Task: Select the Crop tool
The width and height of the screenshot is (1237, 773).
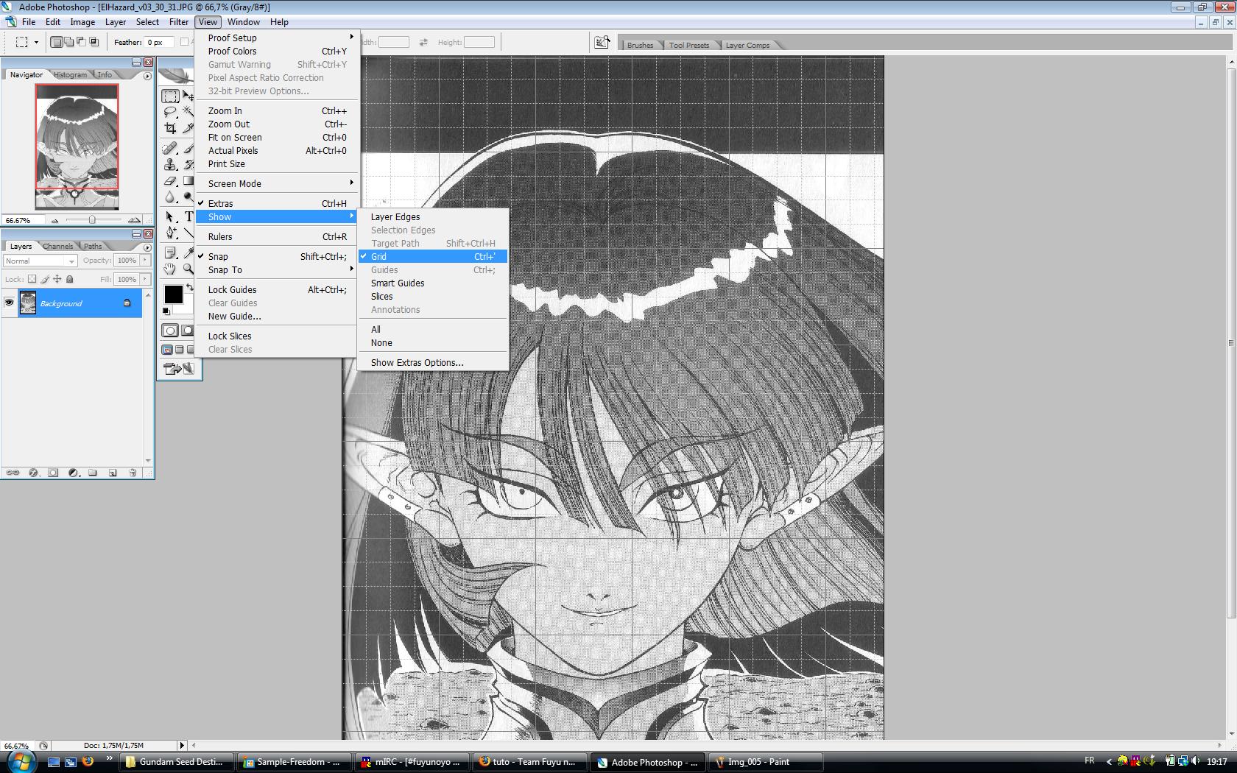Action: [170, 128]
